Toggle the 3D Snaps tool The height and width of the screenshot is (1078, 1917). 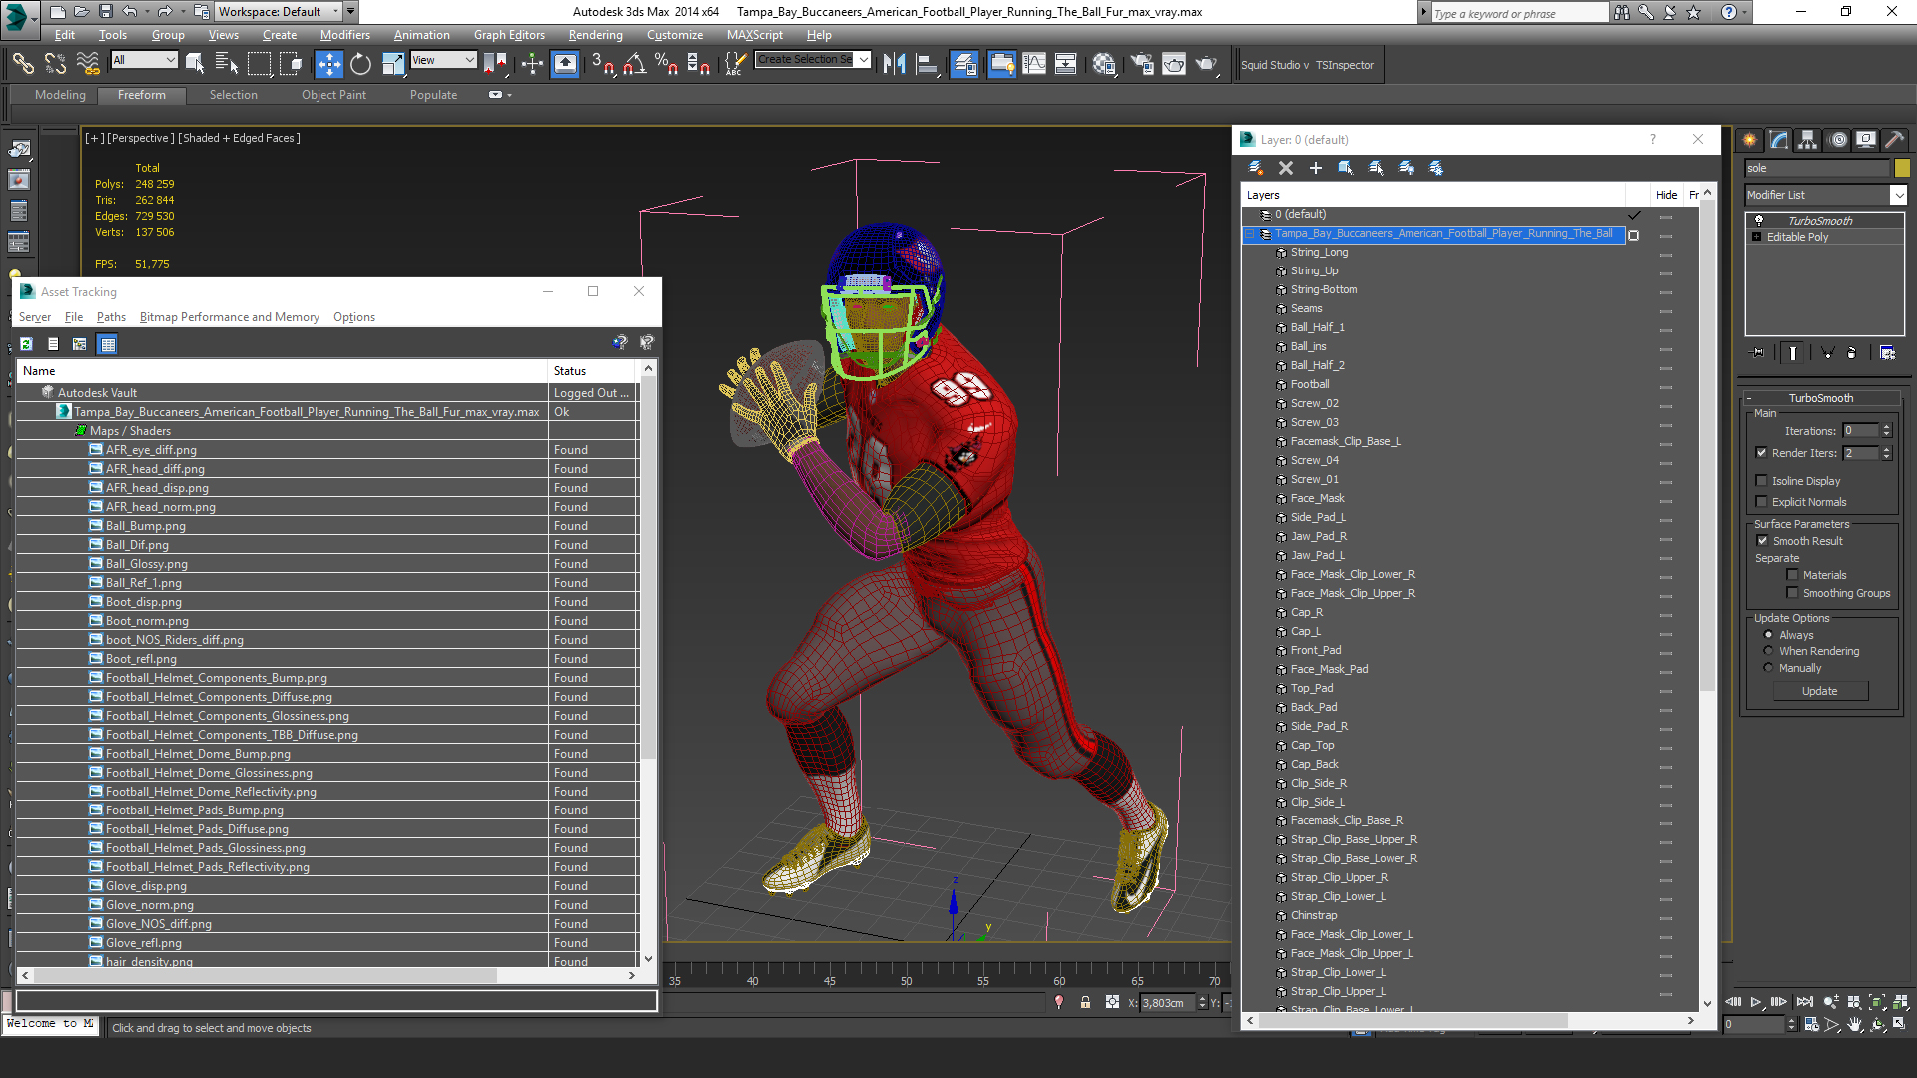pos(602,64)
